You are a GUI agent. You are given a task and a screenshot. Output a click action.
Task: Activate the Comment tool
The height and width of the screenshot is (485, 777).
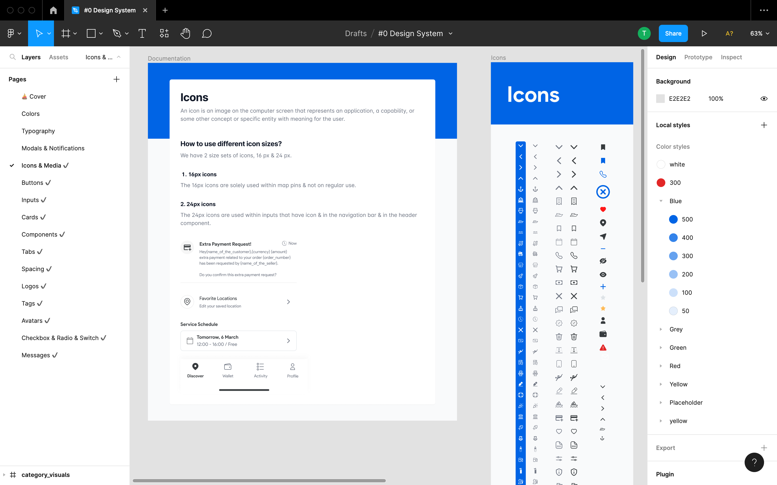(206, 33)
